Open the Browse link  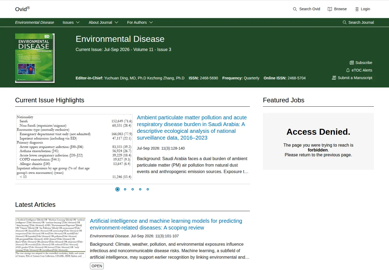click(337, 9)
